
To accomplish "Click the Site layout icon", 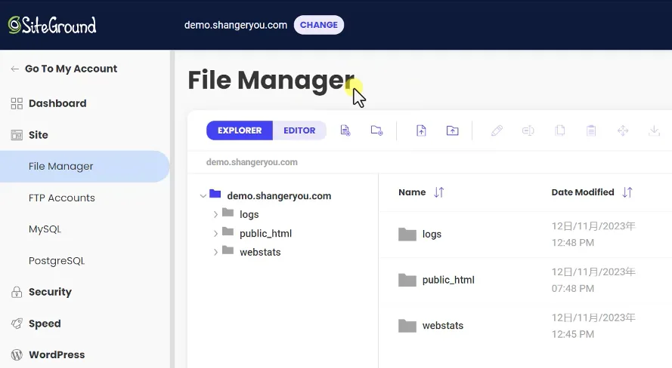I will (17, 135).
